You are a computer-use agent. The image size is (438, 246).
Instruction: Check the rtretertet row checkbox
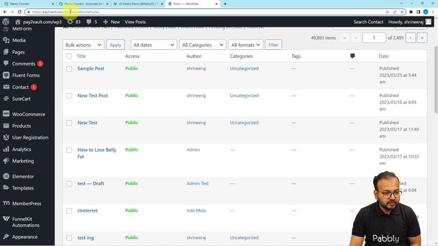click(69, 211)
